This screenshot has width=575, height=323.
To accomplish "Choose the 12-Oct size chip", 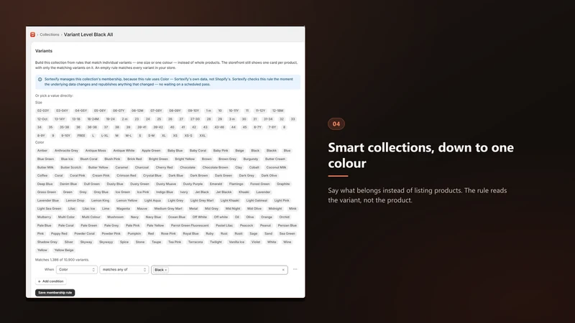I will tap(42, 119).
